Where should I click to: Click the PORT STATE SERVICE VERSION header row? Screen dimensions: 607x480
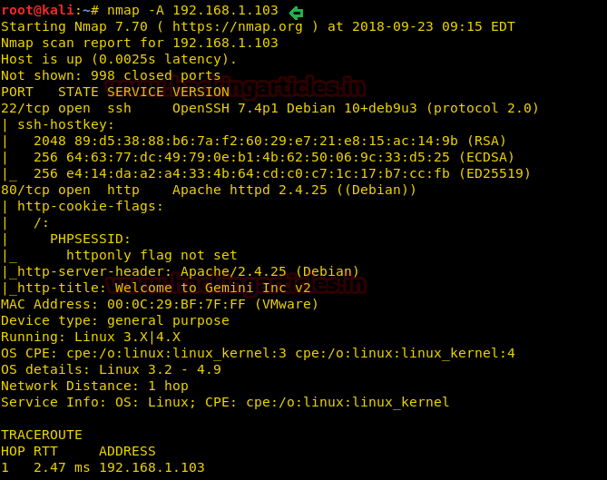tap(114, 92)
